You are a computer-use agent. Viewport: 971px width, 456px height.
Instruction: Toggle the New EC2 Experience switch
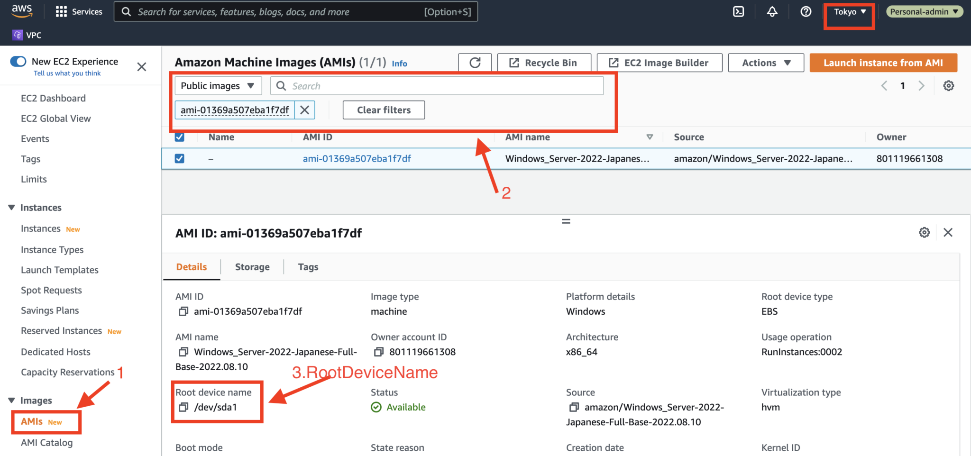pyautogui.click(x=18, y=61)
